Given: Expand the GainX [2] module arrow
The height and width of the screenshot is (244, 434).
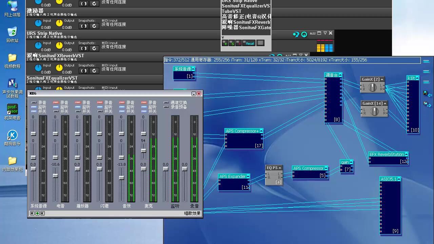Looking at the screenshot, I should click(382, 79).
